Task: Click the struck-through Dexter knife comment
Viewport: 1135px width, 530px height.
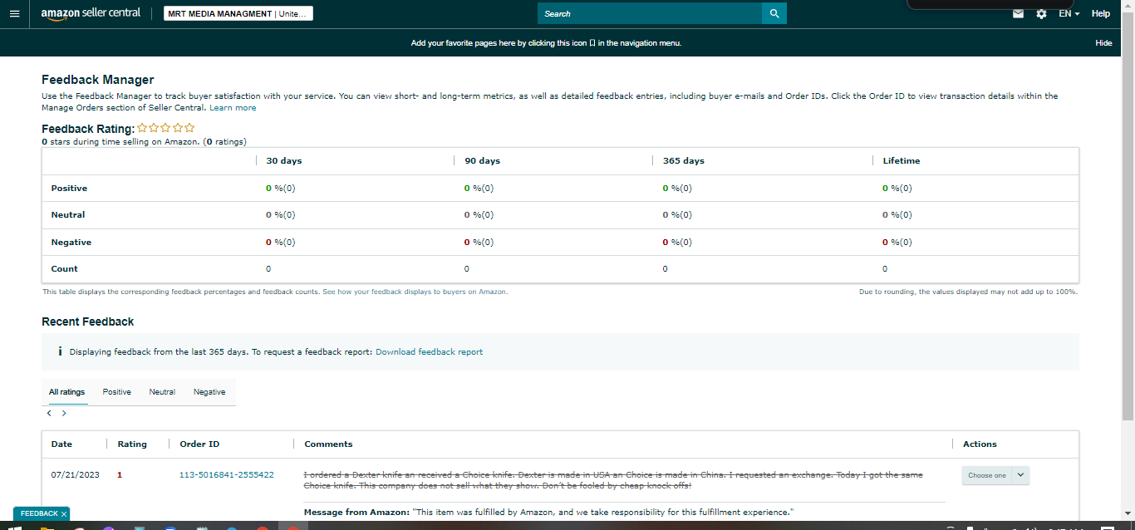Action: (613, 480)
